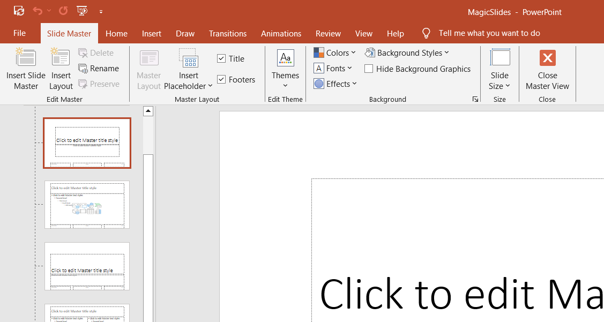The image size is (604, 322).
Task: Click the Insert Layout icon
Action: click(x=61, y=58)
